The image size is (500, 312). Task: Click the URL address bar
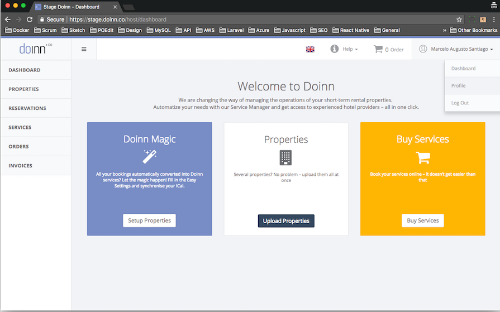[250, 20]
